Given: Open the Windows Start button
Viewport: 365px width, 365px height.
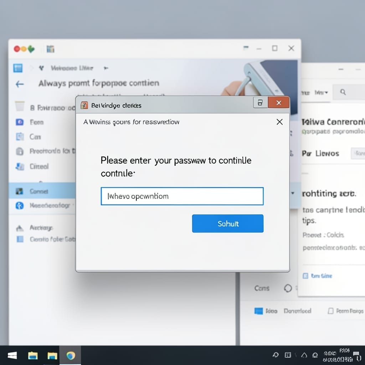Looking at the screenshot, I should click(12, 355).
